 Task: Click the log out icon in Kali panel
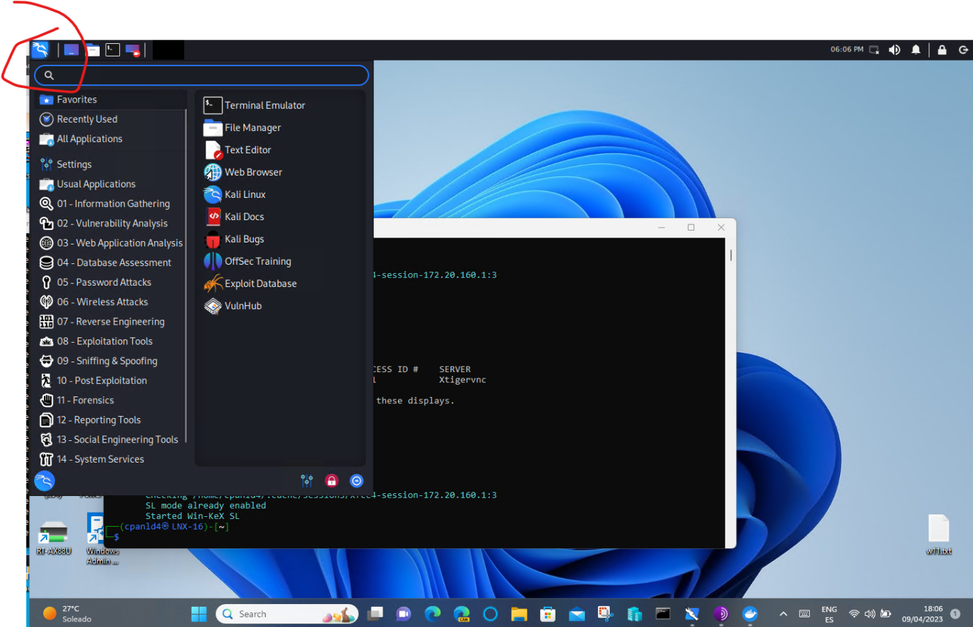(x=963, y=50)
